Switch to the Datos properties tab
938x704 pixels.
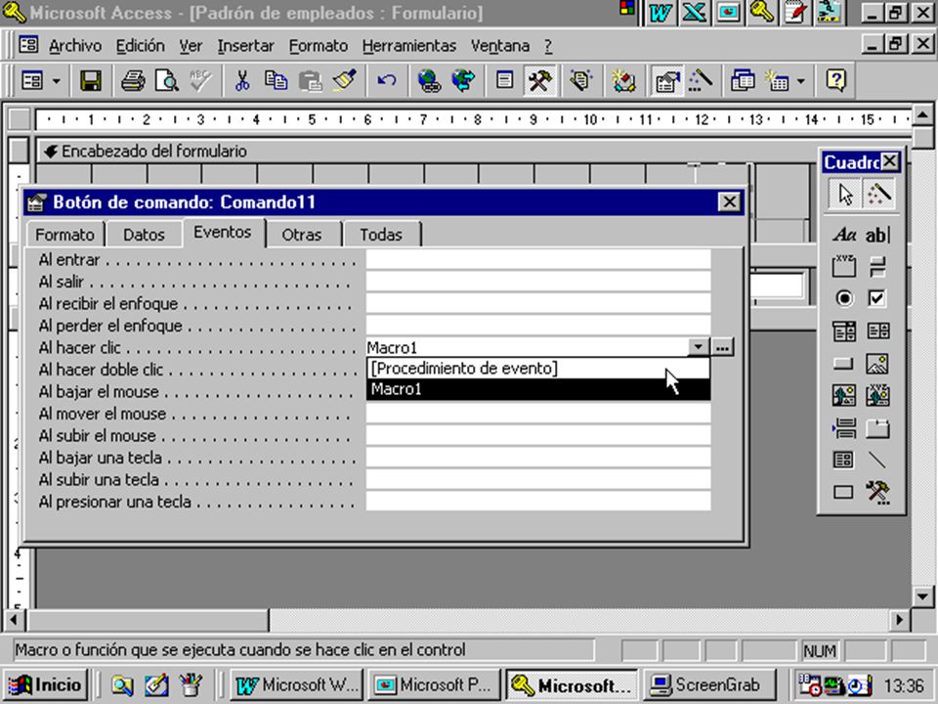(x=145, y=234)
